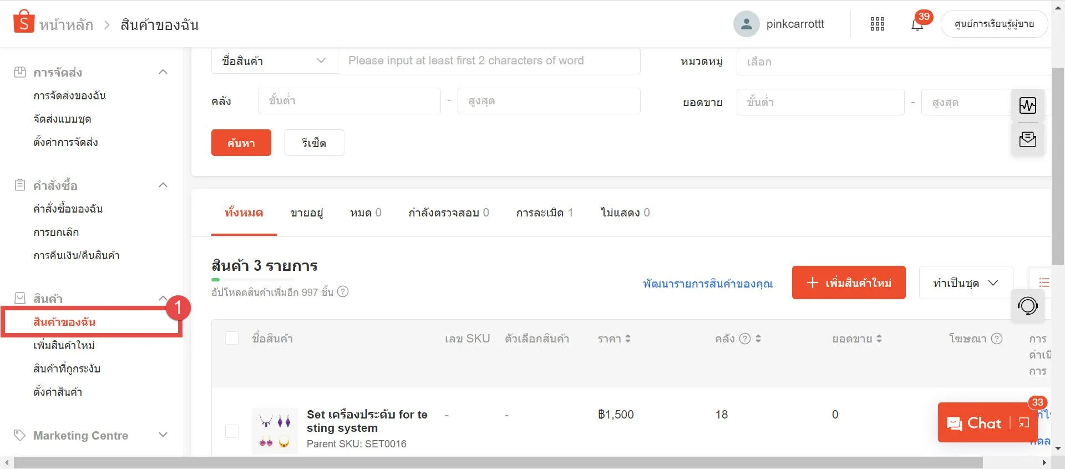Image resolution: width=1065 pixels, height=469 pixels.
Task: Click the help icon beside คลัง column
Action: [x=745, y=339]
